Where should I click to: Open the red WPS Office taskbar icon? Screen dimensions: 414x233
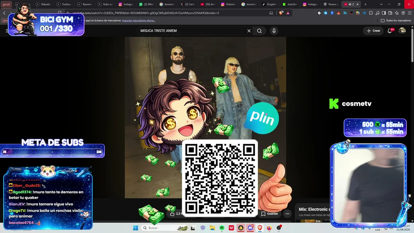coord(231,228)
